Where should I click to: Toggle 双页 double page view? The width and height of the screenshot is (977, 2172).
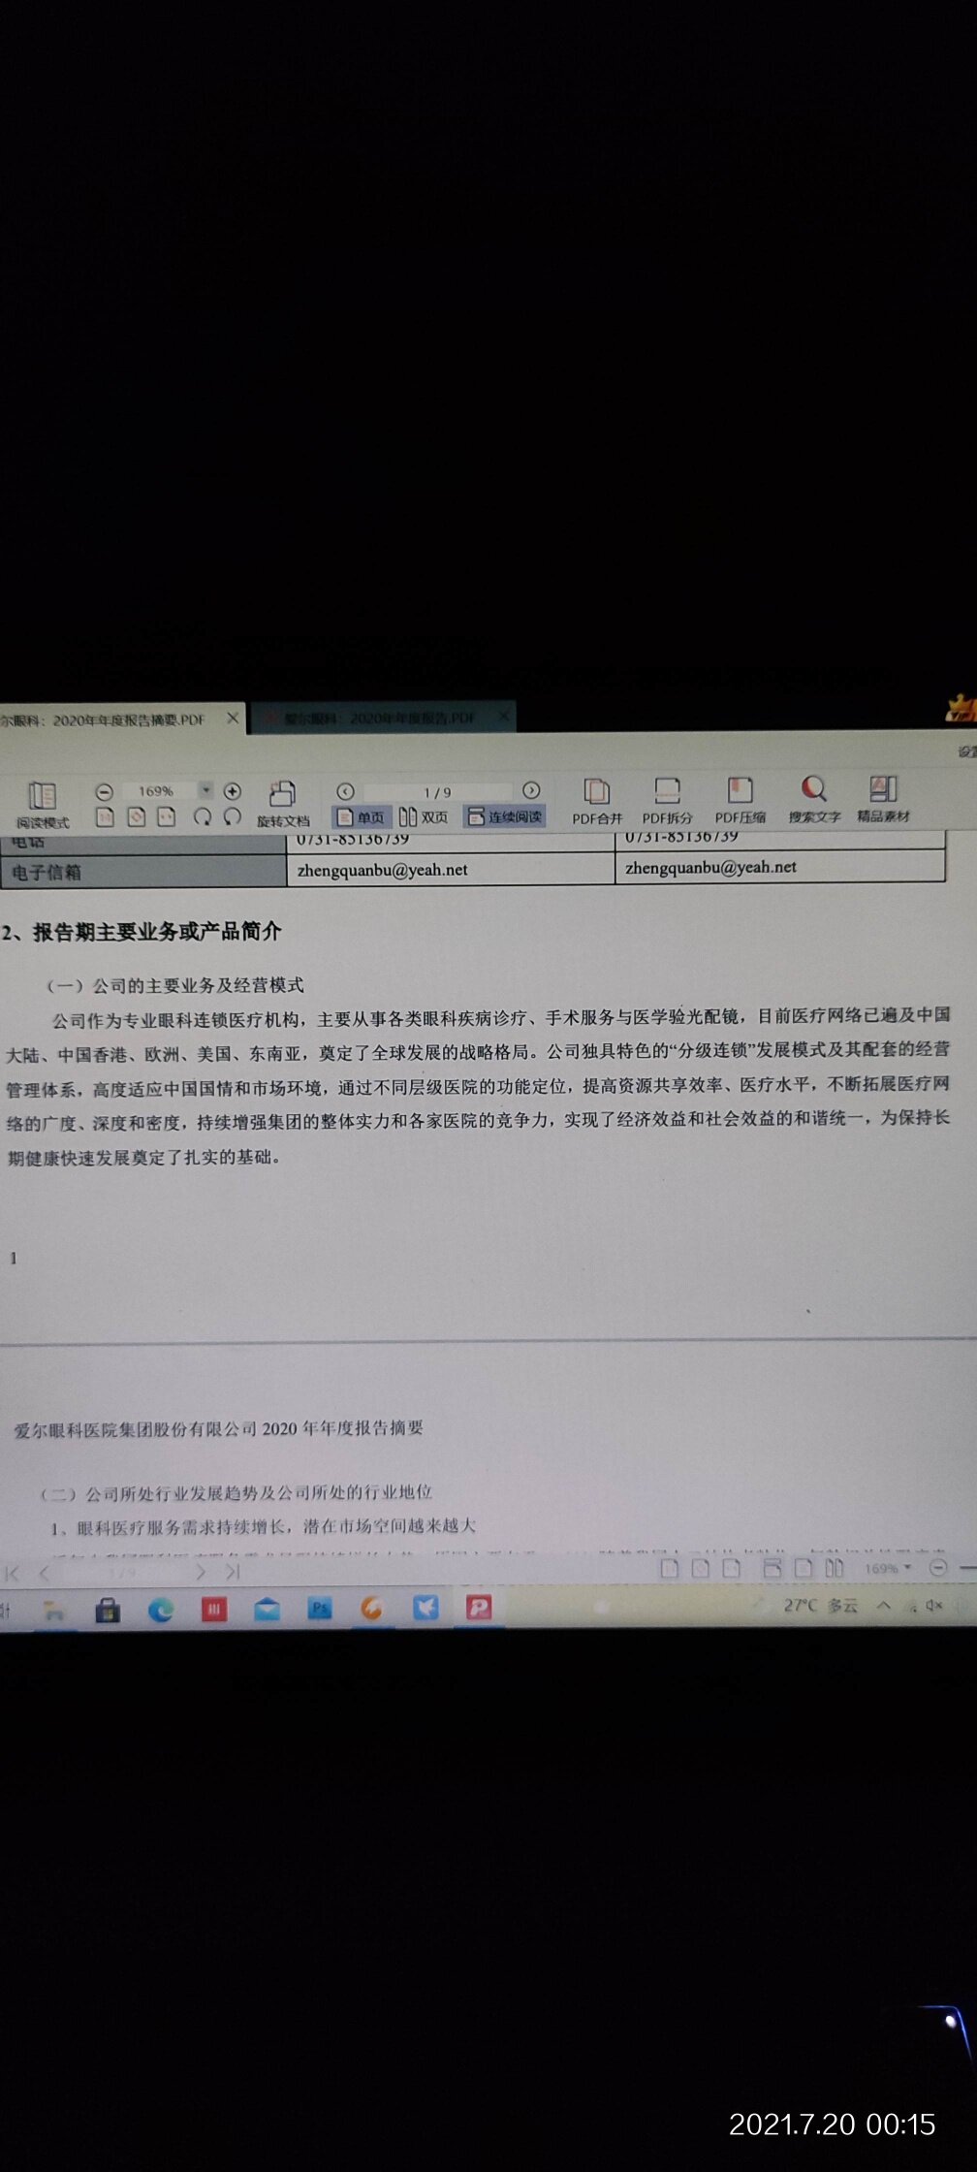point(425,817)
